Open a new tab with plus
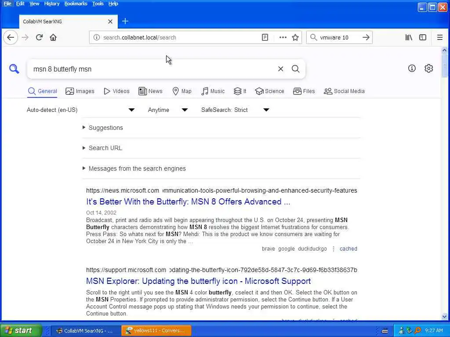This screenshot has height=337, width=450. coord(125,21)
